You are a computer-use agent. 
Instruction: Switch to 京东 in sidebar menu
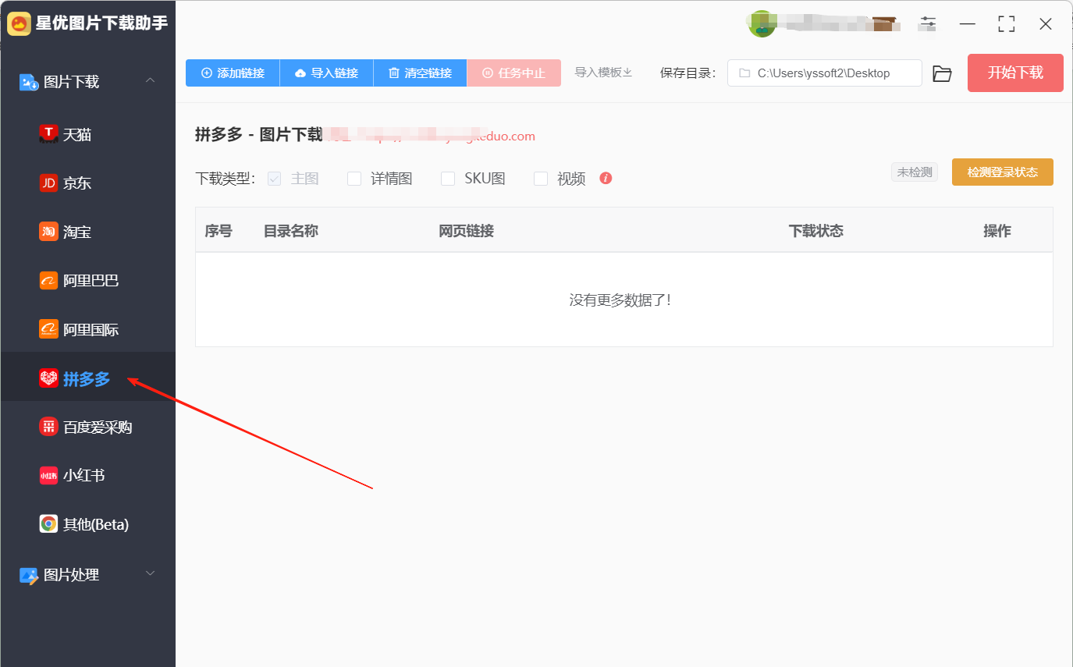tap(87, 183)
